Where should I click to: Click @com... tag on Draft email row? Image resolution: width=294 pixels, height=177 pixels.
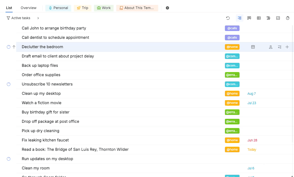tap(232, 56)
